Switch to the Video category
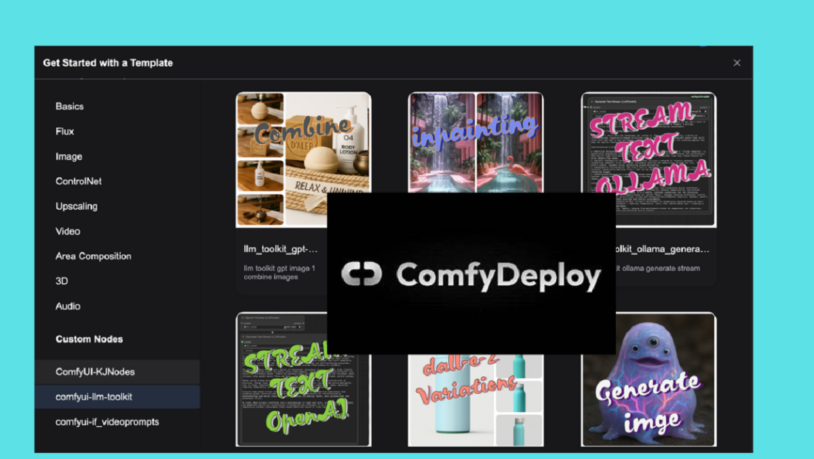814x459 pixels. [68, 232]
